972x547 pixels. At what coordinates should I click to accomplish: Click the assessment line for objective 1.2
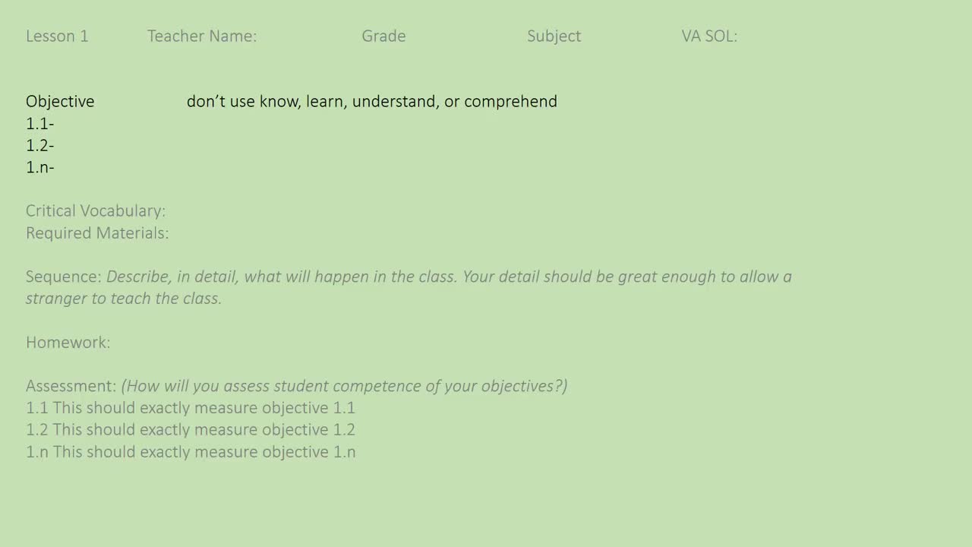(191, 429)
